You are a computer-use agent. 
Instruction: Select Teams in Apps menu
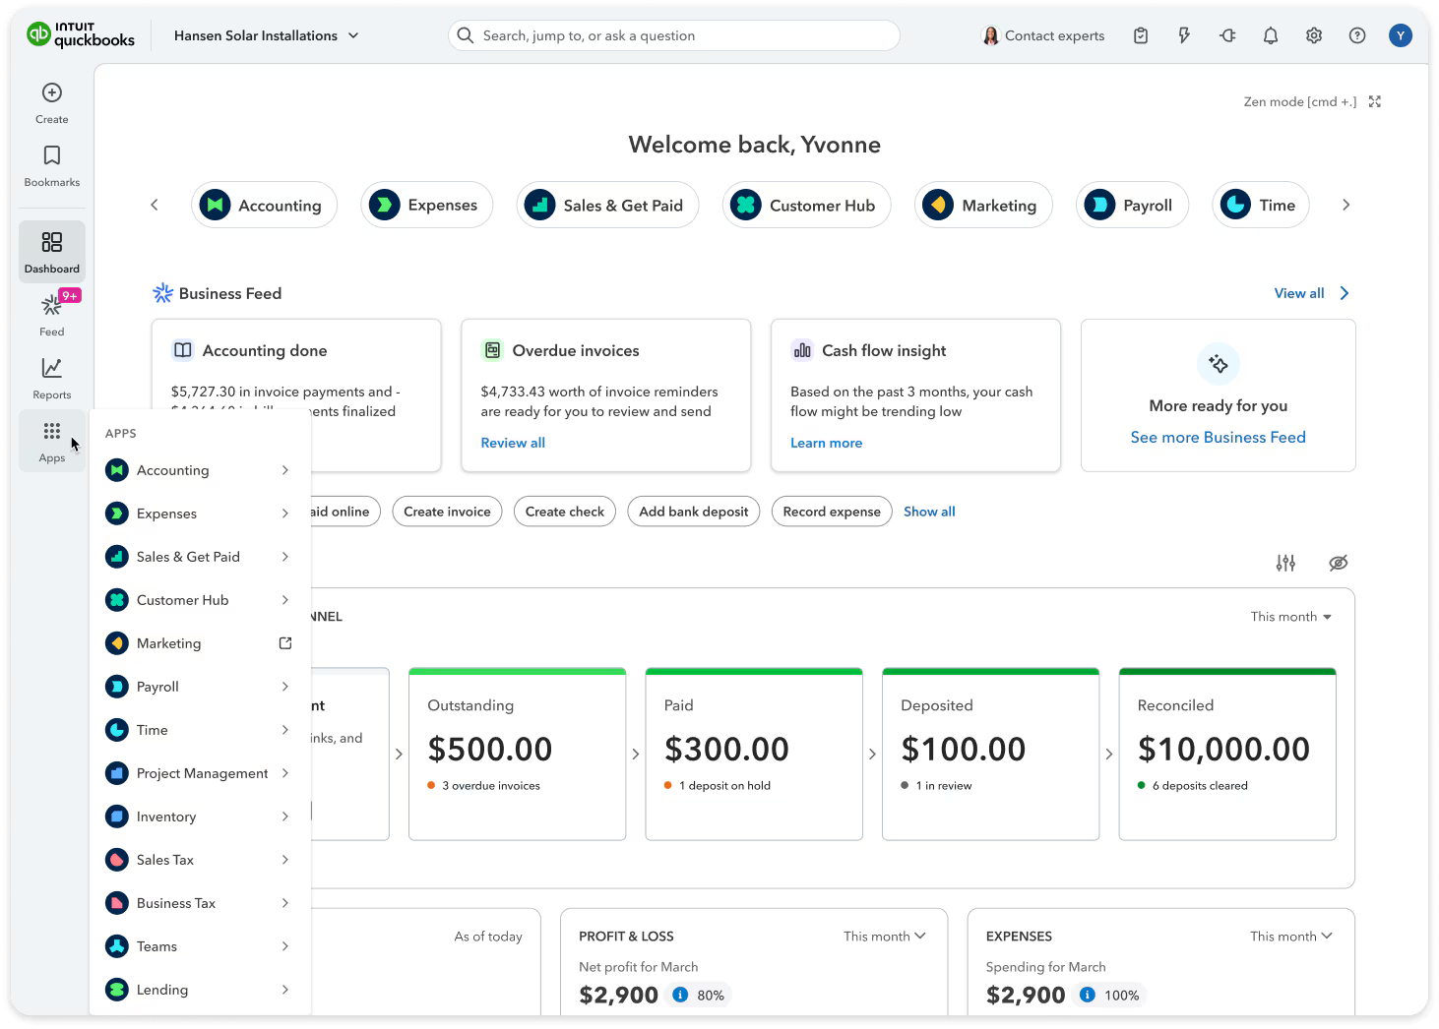coord(200,946)
